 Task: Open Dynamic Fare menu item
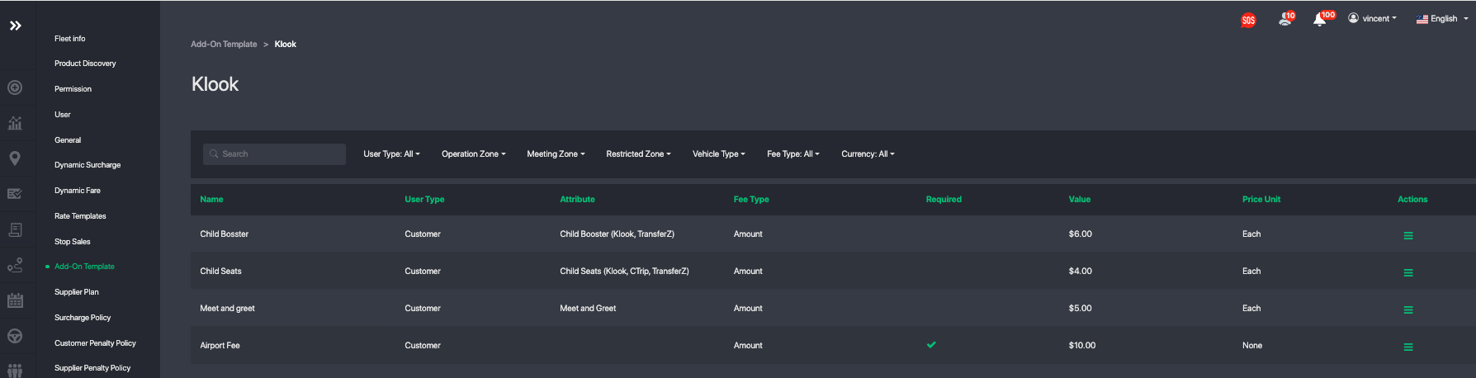(x=78, y=190)
